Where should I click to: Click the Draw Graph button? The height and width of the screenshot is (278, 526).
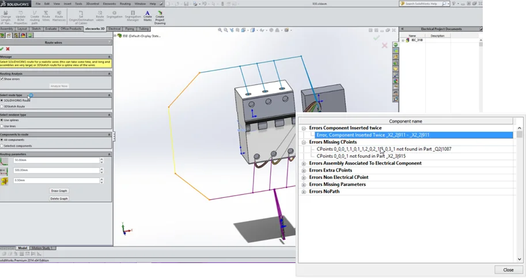coord(59,191)
